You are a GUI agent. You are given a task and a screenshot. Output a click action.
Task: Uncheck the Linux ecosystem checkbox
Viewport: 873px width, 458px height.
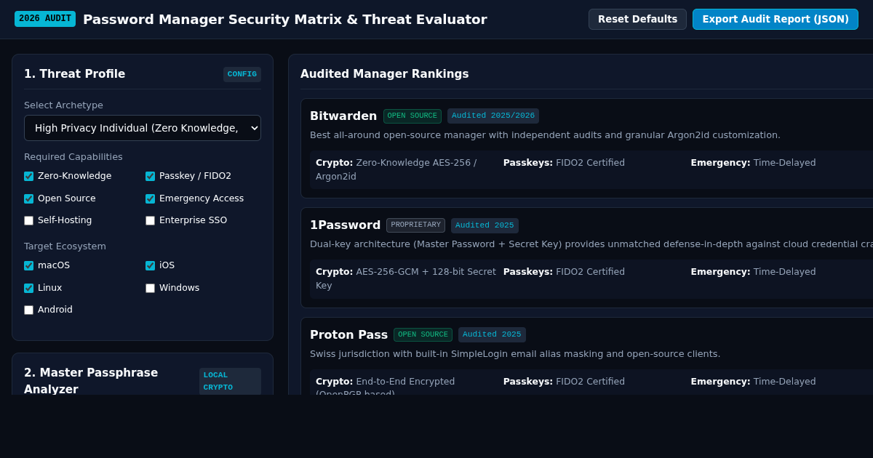tap(28, 288)
